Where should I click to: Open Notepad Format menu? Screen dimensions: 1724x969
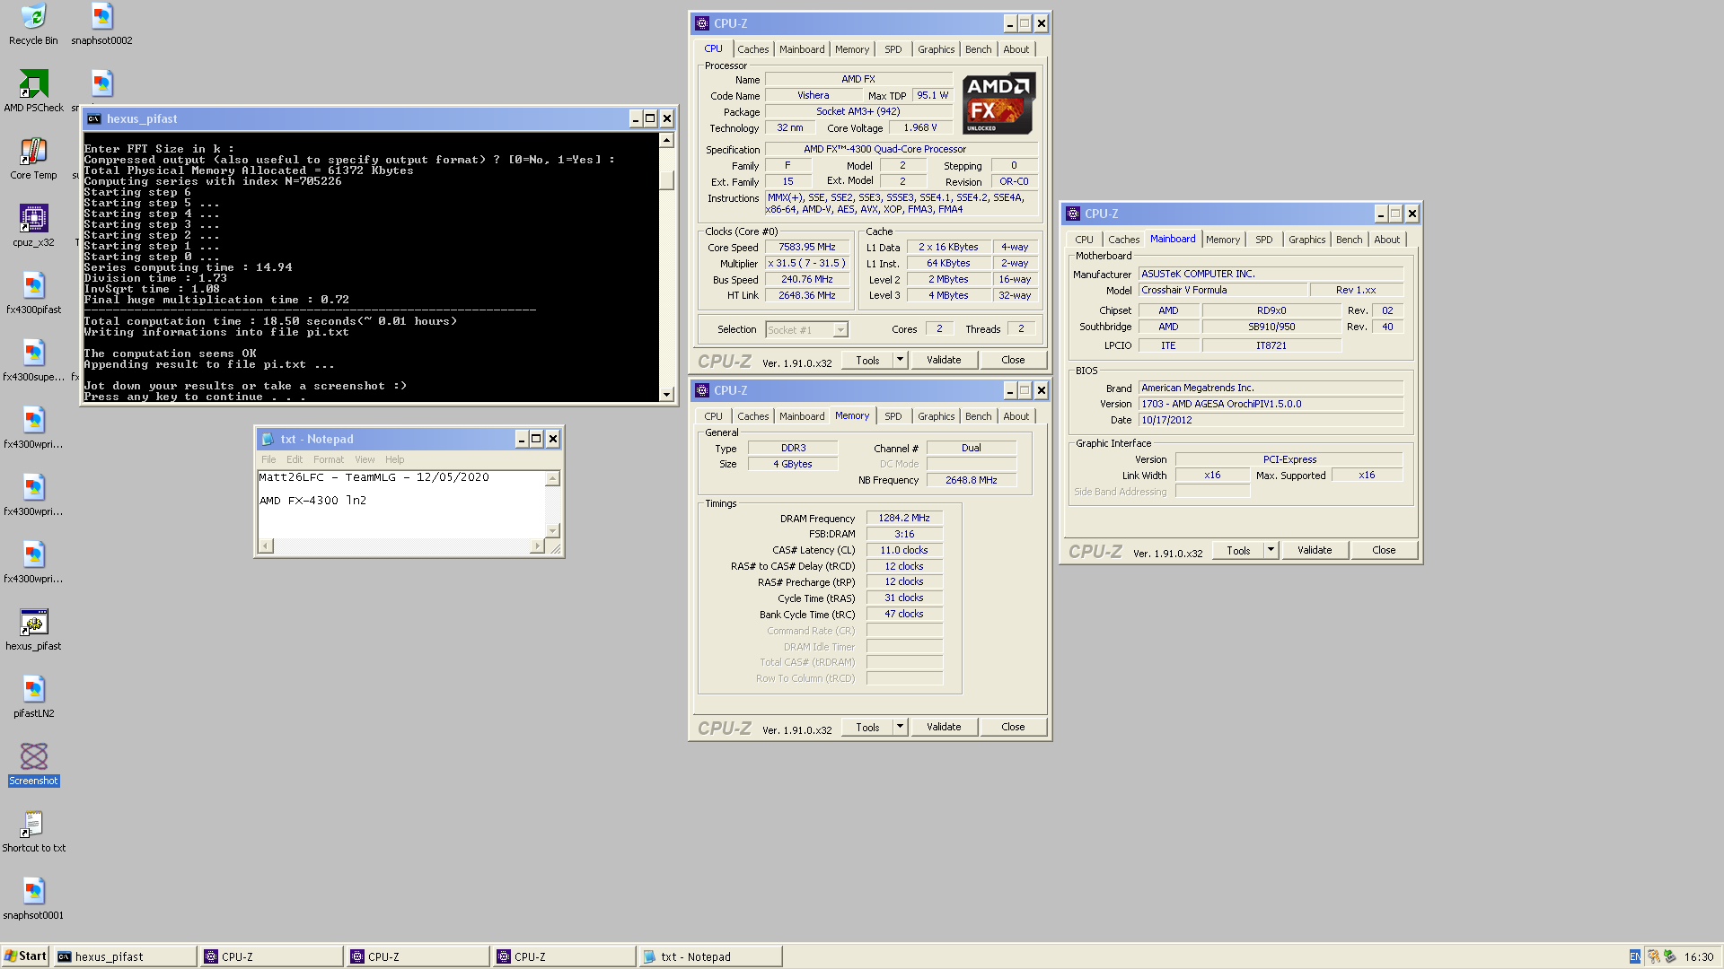click(x=329, y=459)
